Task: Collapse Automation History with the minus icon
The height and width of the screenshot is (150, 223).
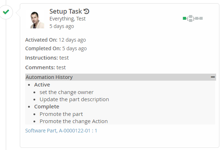Action: [x=213, y=77]
